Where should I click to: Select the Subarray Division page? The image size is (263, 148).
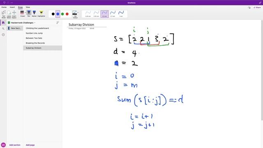click(x=42, y=48)
